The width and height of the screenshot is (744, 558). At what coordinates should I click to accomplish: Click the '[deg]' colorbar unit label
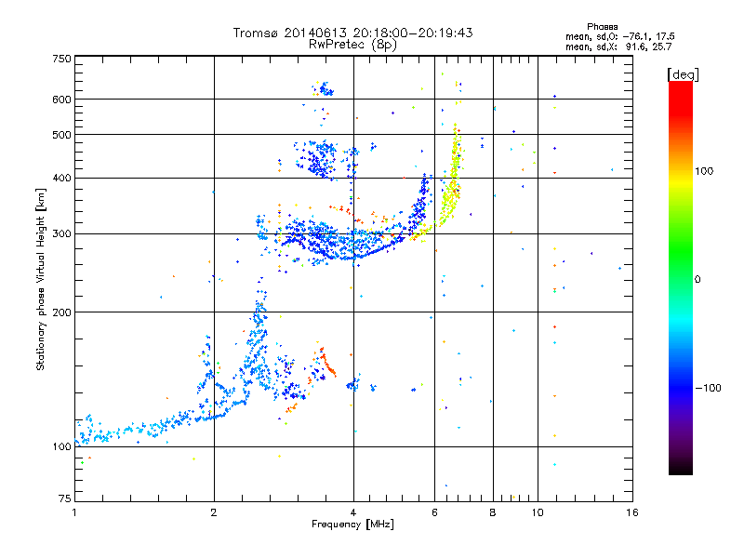(x=683, y=74)
